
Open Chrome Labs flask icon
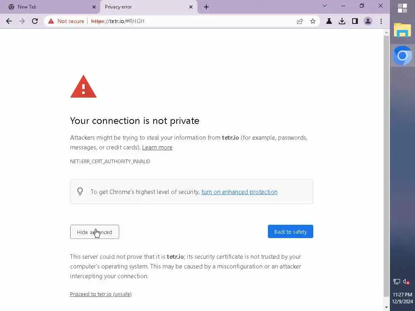coord(329,21)
